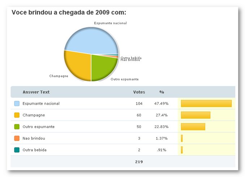Click the Outra bebida row label
The image size is (245, 177).
point(34,150)
